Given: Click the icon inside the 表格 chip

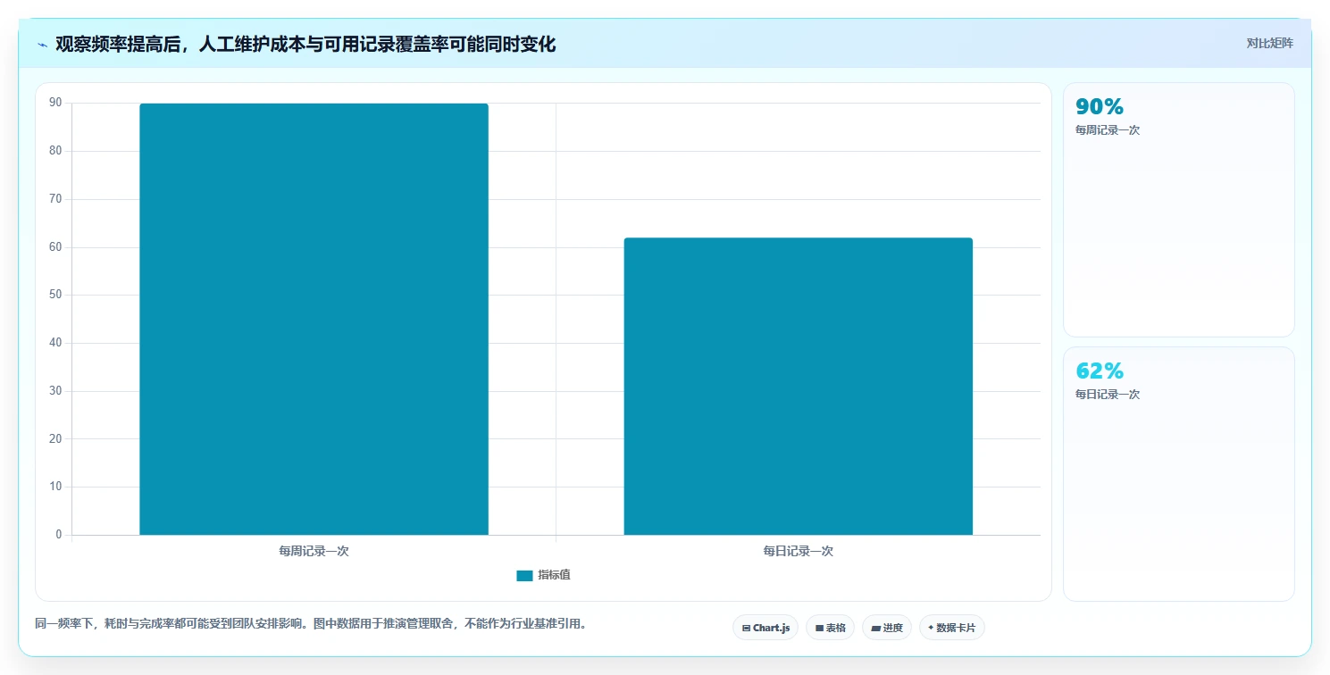Looking at the screenshot, I should tap(819, 629).
